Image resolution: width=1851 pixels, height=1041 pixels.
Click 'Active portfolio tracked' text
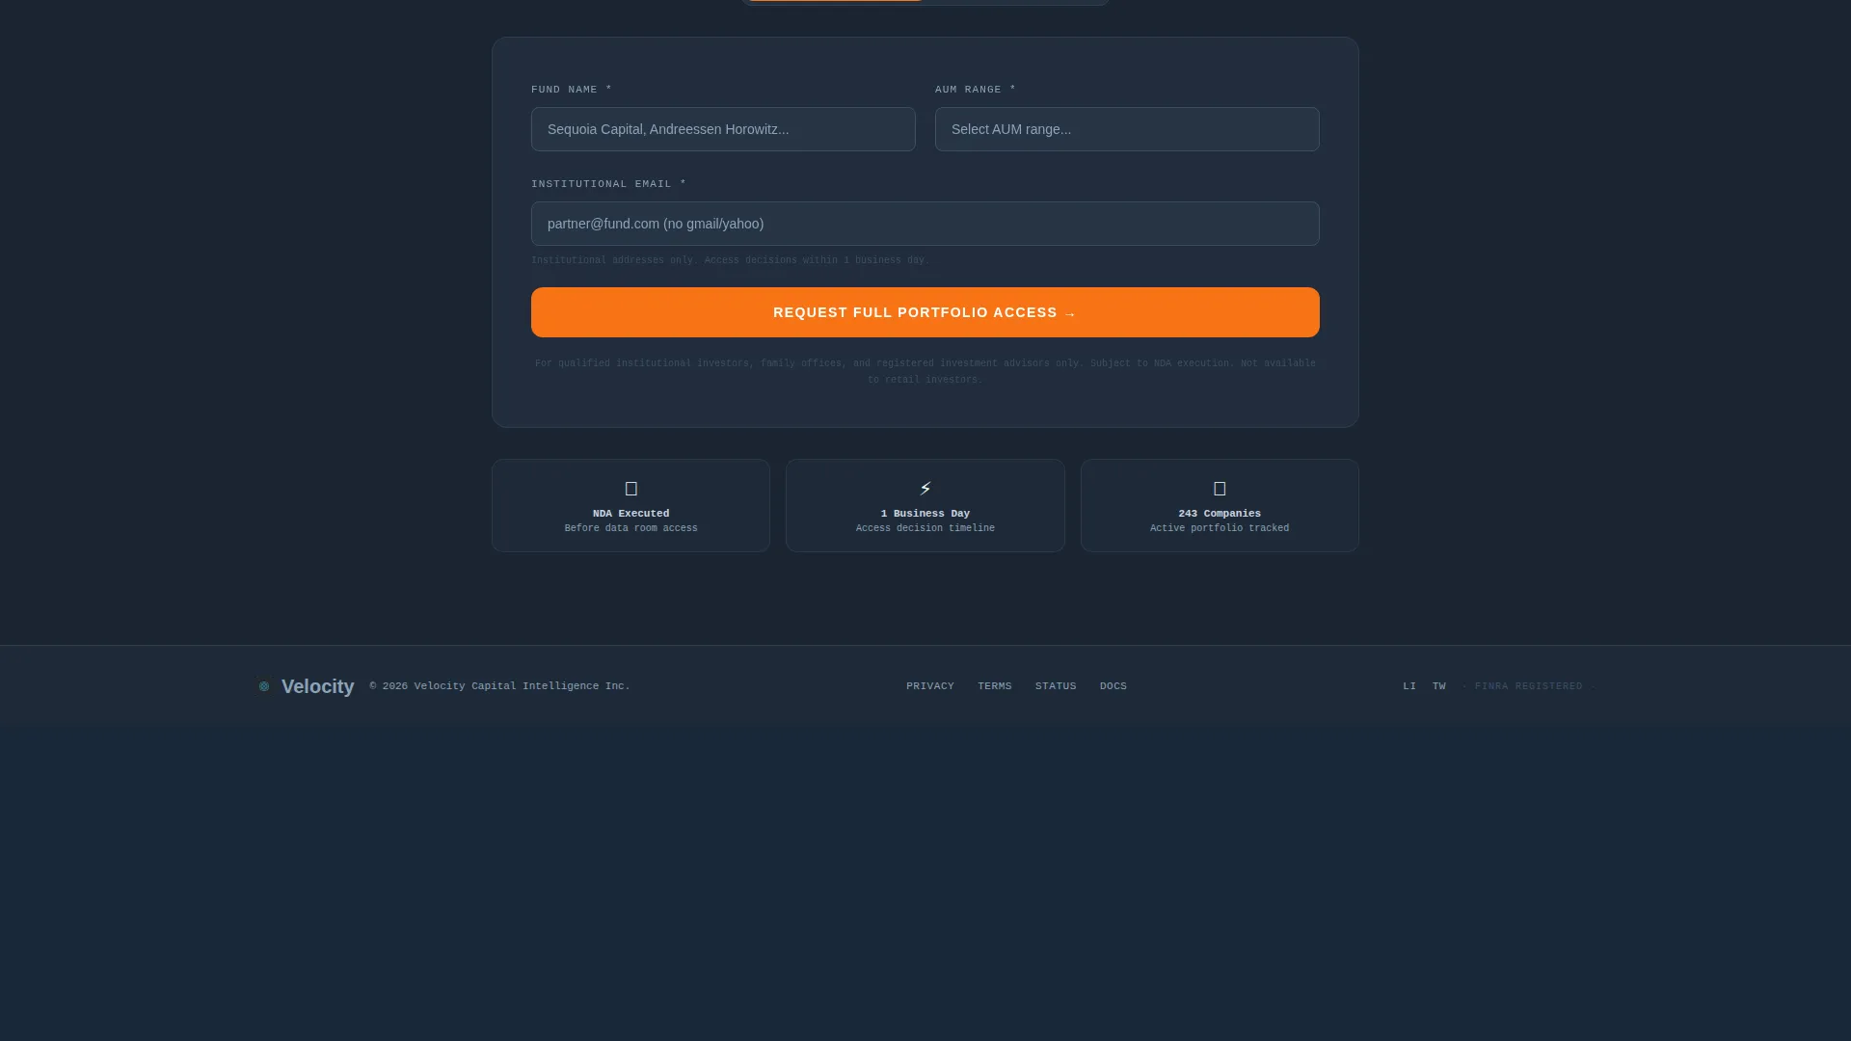[x=1220, y=528]
